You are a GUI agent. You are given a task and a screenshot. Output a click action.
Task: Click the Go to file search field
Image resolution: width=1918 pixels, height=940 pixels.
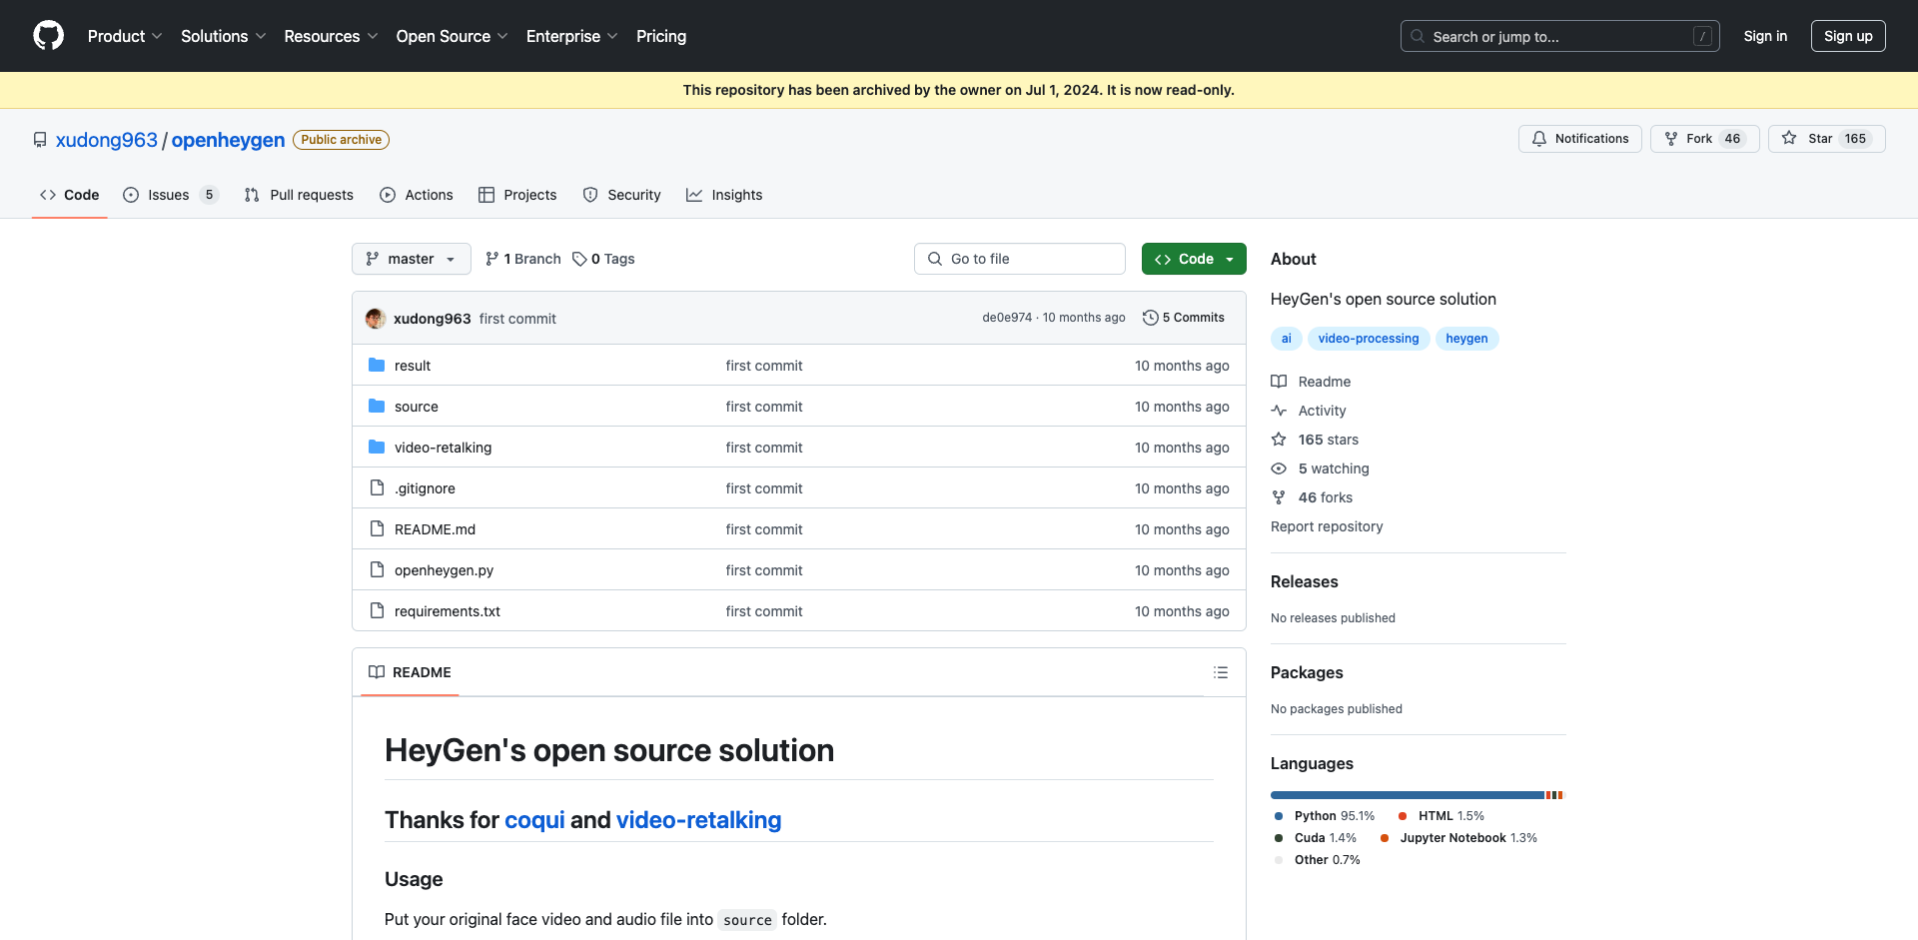pyautogui.click(x=1020, y=259)
